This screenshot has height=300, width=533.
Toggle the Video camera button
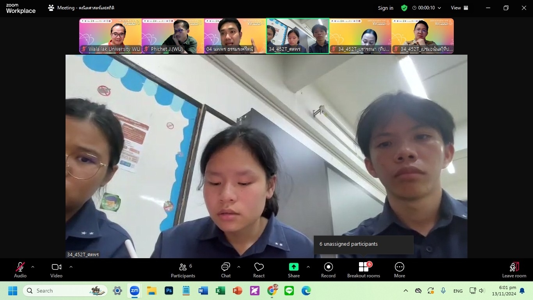point(56,270)
